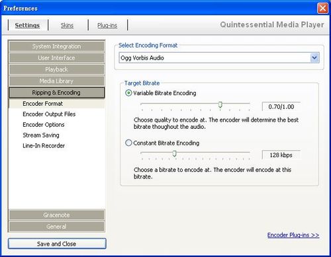Expand the User Interface section

[x=56, y=58]
